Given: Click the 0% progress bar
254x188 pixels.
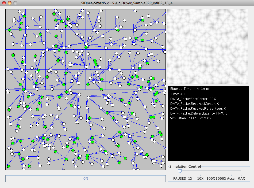Looking at the screenshot, I should point(86,179).
